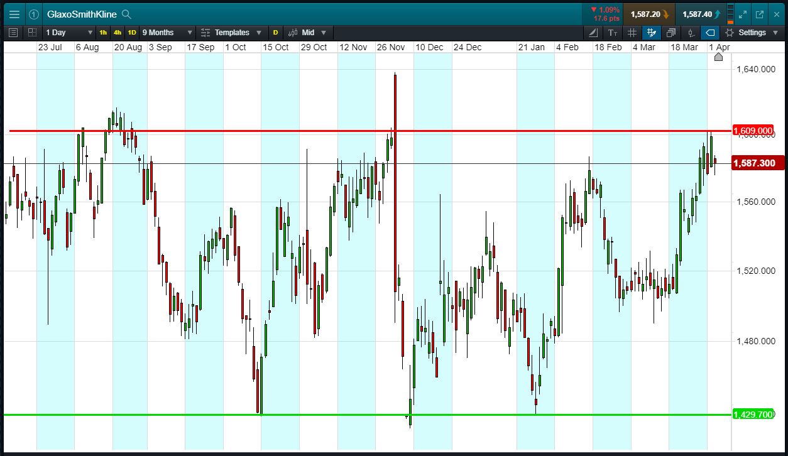Image resolution: width=788 pixels, height=456 pixels.
Task: Click the 1 Apr date label
Action: coord(720,47)
